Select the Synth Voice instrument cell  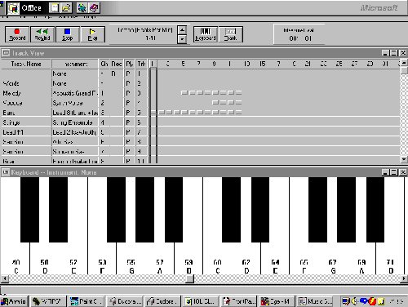pos(75,103)
